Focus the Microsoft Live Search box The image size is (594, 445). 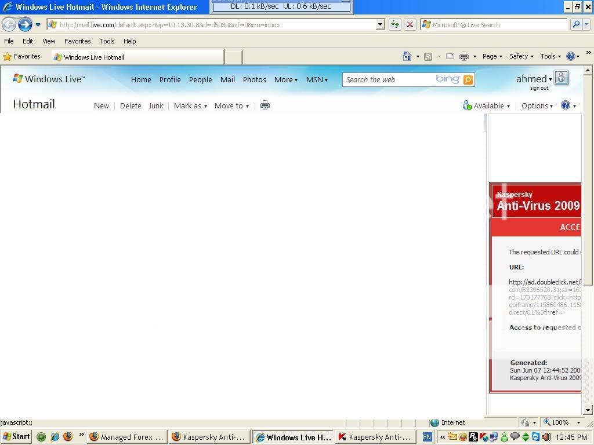click(x=494, y=25)
